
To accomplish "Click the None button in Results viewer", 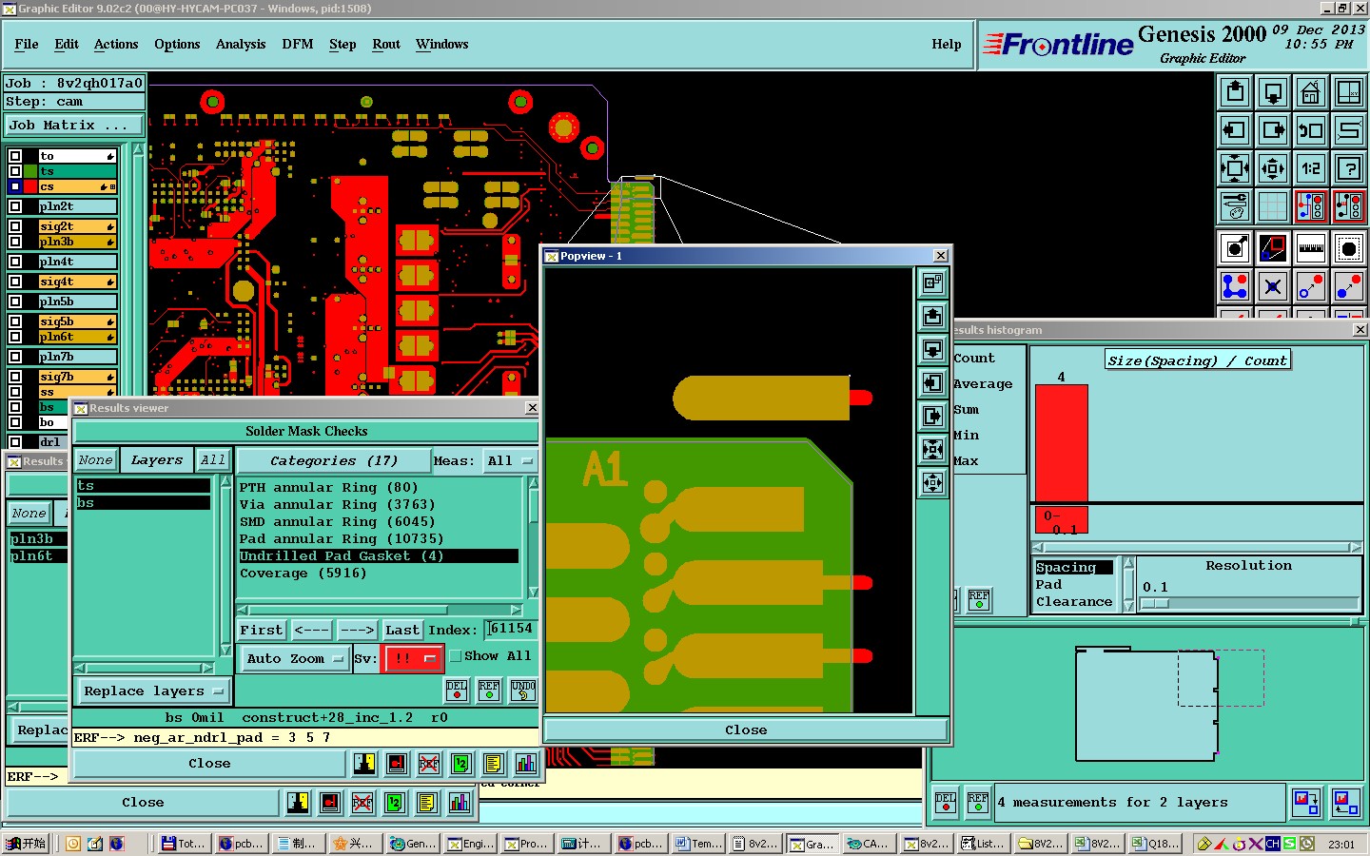I will tap(95, 460).
